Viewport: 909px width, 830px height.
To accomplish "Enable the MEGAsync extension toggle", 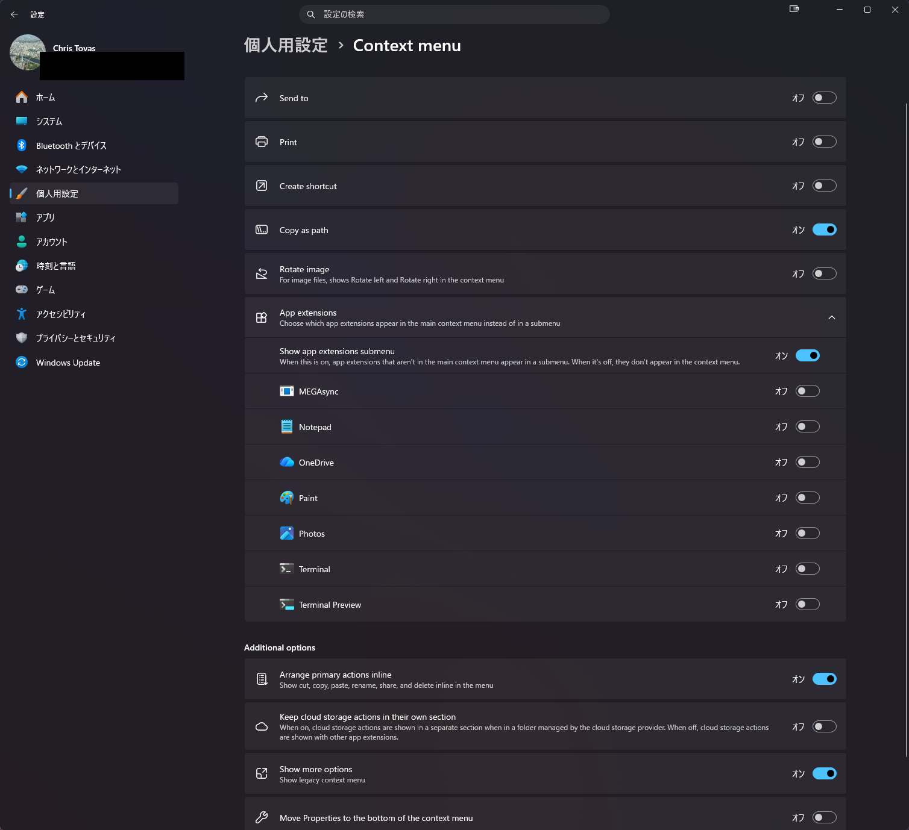I will (808, 391).
